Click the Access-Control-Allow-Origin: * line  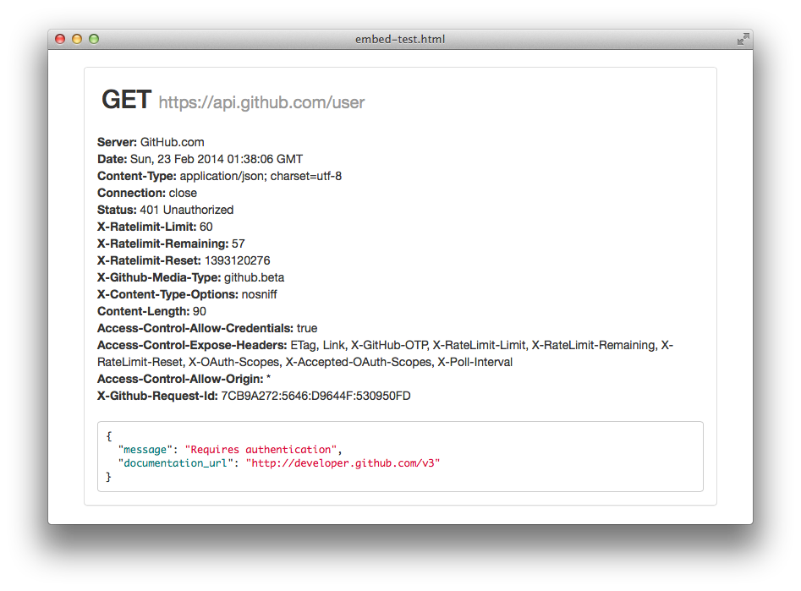point(184,379)
